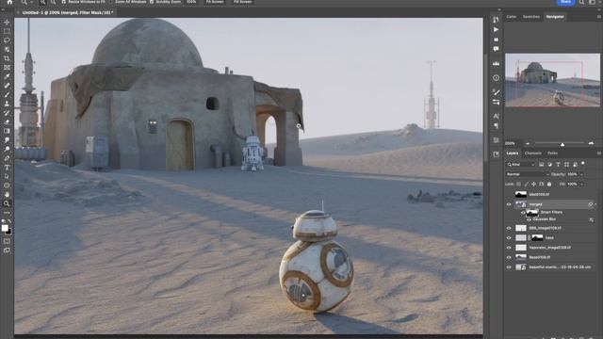Filter layers by type layer icon
The image size is (603, 339).
point(558,164)
